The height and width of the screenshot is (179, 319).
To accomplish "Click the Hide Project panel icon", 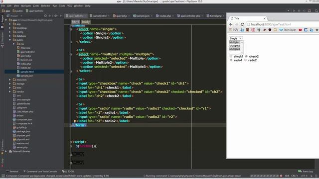I will point(61,16).
